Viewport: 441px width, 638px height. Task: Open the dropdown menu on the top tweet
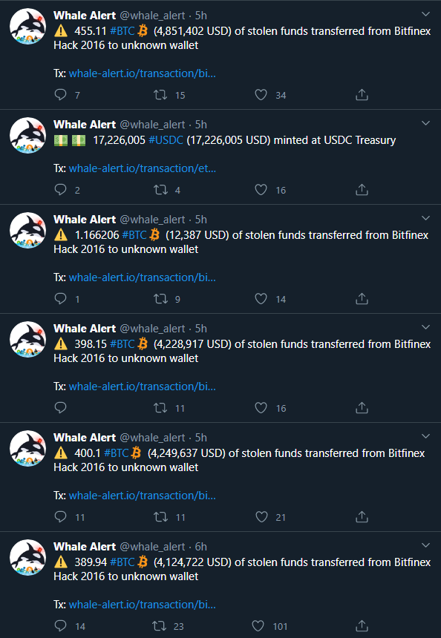(425, 13)
